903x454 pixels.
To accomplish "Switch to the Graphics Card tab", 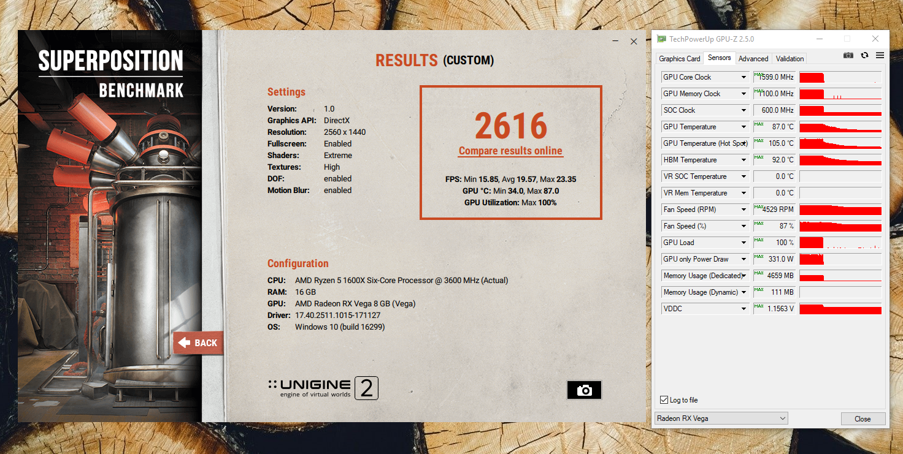I will (679, 59).
